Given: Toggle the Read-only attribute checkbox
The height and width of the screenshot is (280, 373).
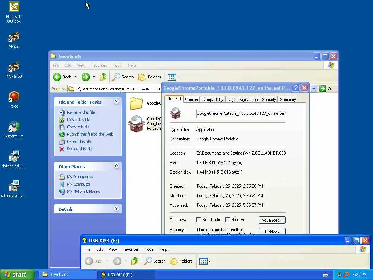Looking at the screenshot, I should 199,220.
